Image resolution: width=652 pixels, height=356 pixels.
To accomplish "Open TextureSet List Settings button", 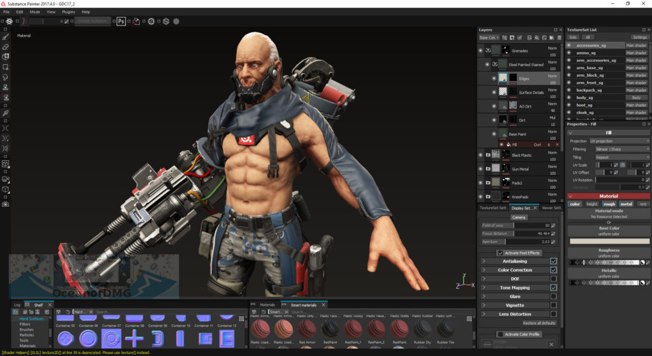I will point(639,38).
